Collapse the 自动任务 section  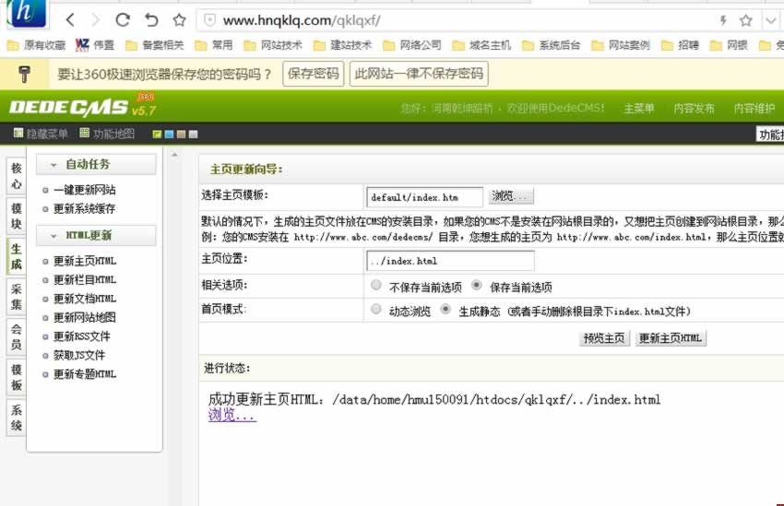tap(54, 164)
